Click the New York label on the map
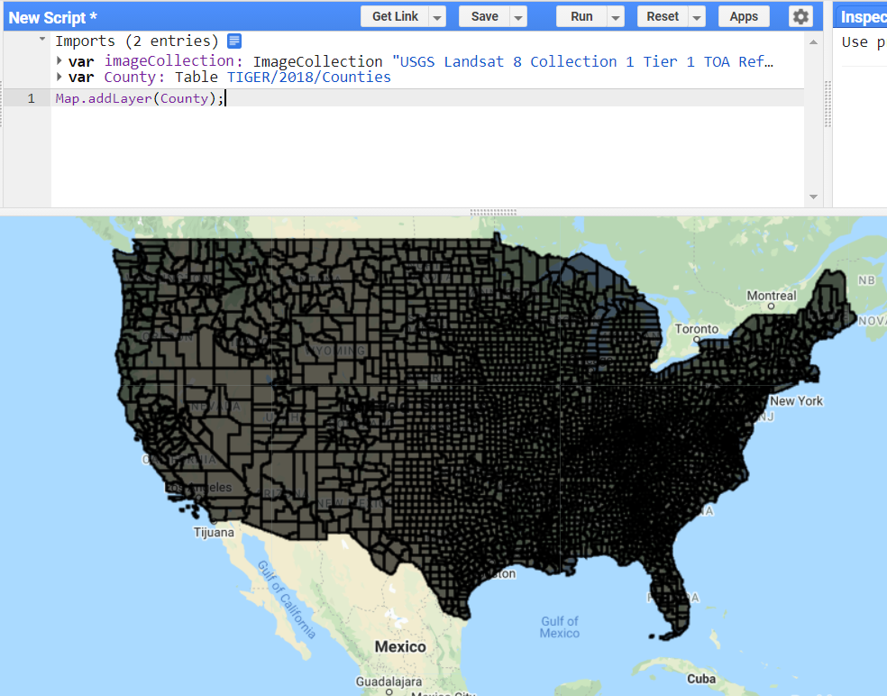 pyautogui.click(x=797, y=400)
